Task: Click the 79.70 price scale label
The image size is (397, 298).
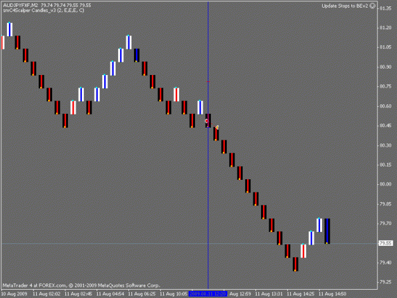Action: coord(386,223)
